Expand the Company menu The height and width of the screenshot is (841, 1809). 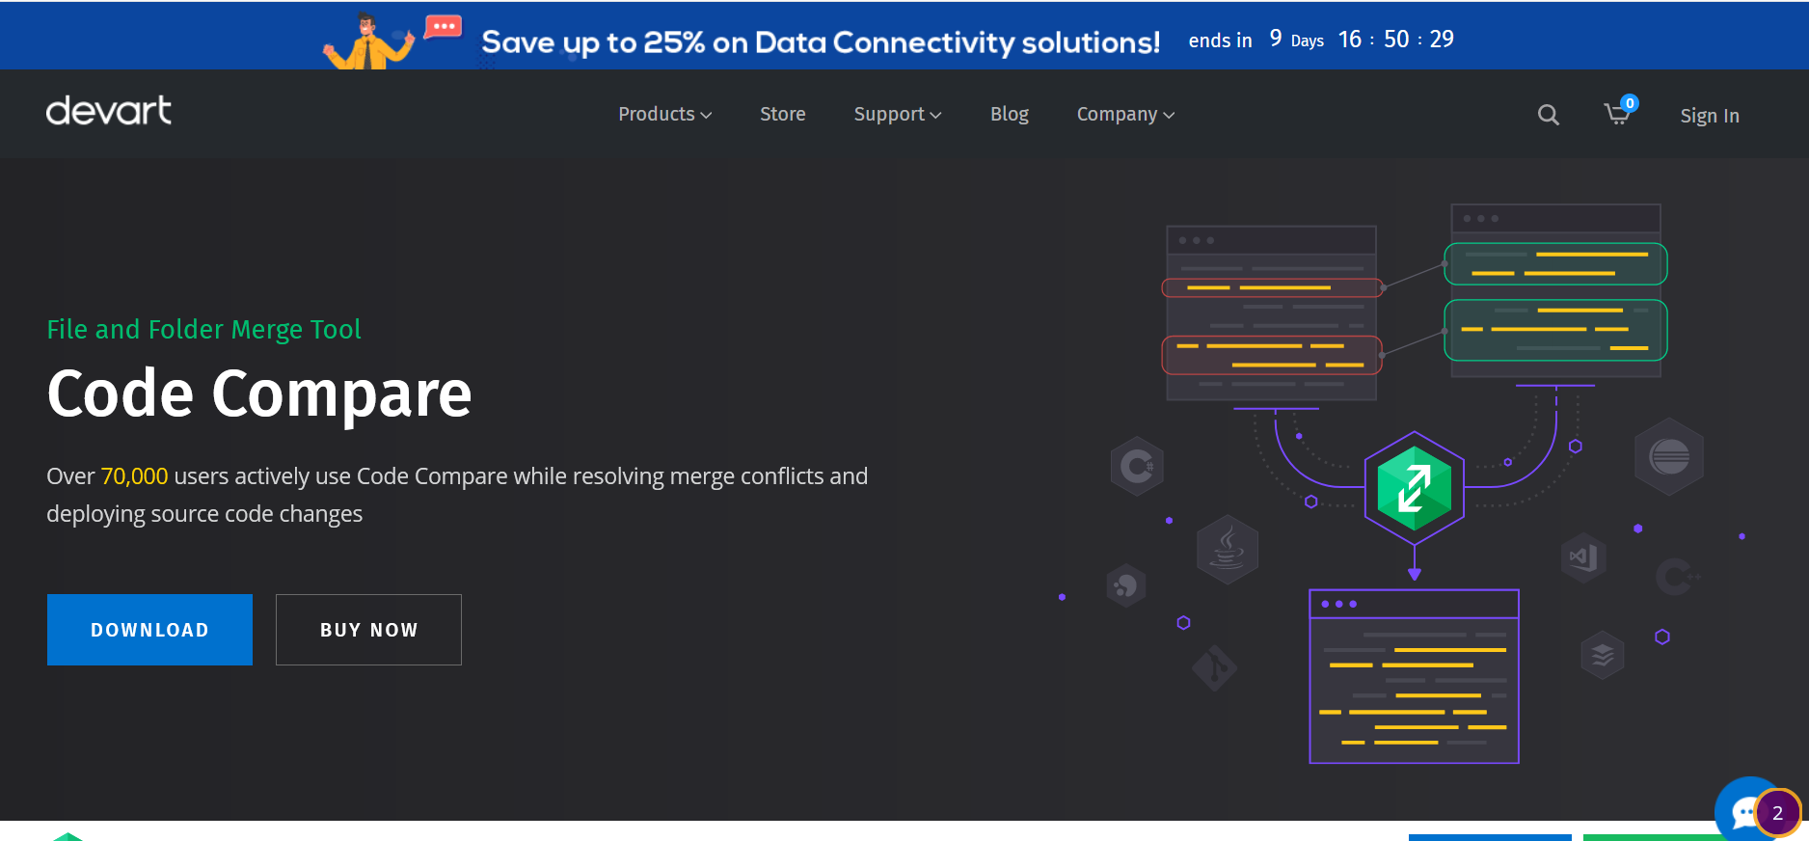pyautogui.click(x=1125, y=114)
